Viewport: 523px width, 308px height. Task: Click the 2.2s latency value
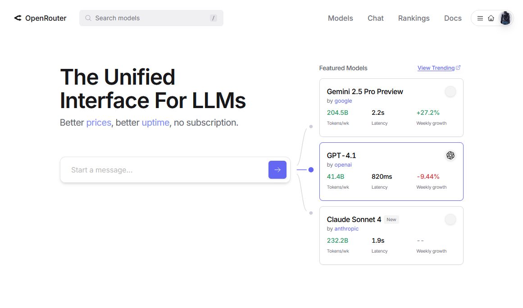click(x=378, y=113)
